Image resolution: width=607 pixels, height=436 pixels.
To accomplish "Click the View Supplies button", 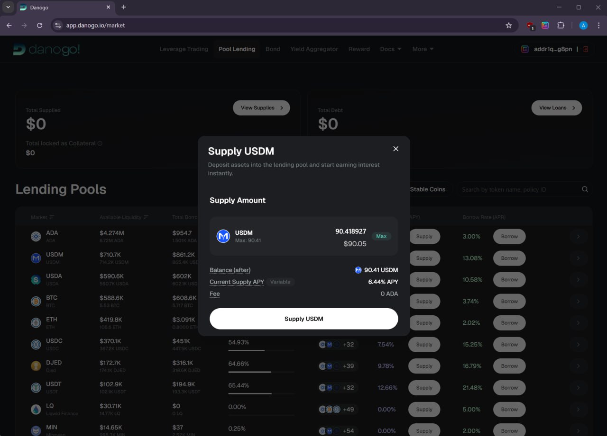I will [261, 108].
